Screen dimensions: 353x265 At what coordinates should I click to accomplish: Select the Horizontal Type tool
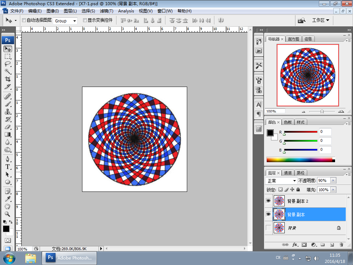click(8, 167)
